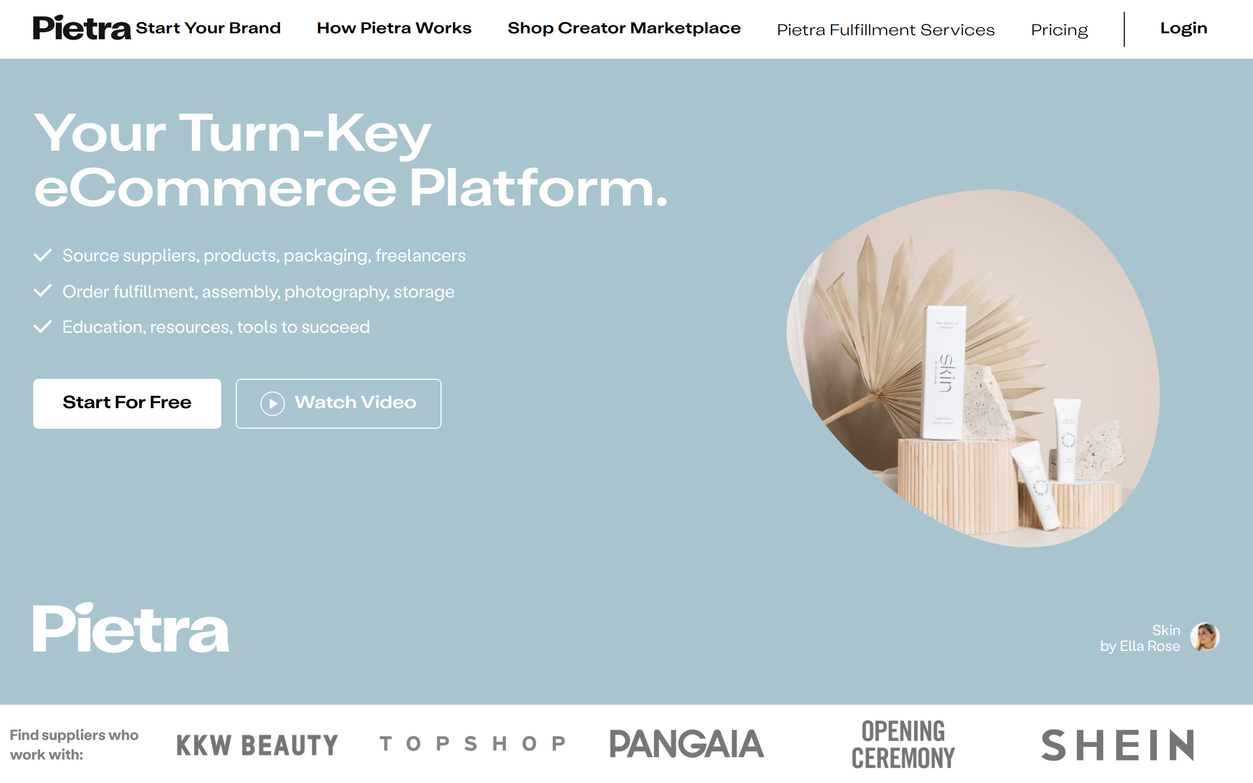Click the Topshop brand logo
Image resolution: width=1253 pixels, height=783 pixels.
point(473,744)
